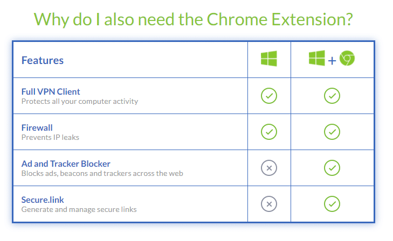Click Firewall checkmark in Windows+Chrome column
Image resolution: width=393 pixels, height=241 pixels.
tap(332, 132)
